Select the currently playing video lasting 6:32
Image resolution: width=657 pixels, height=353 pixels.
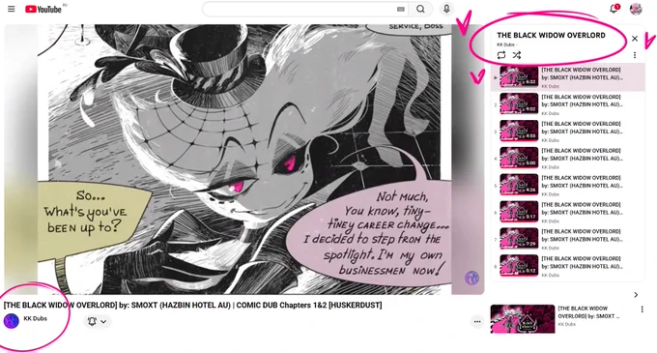pyautogui.click(x=568, y=77)
